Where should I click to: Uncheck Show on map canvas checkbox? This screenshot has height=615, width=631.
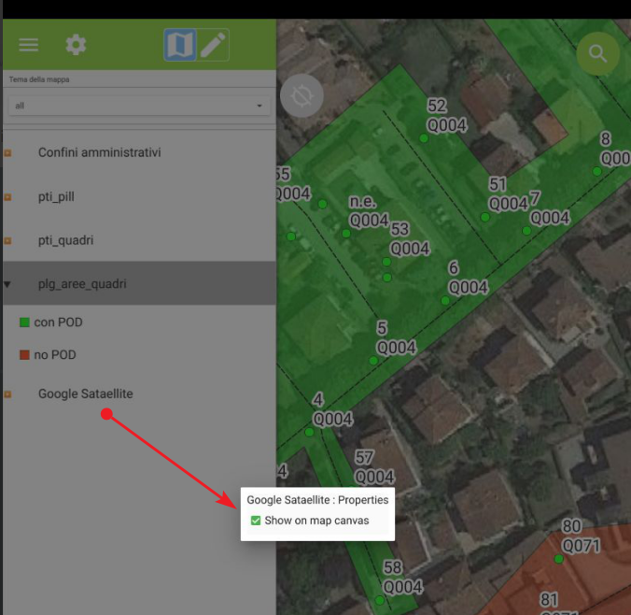click(256, 521)
